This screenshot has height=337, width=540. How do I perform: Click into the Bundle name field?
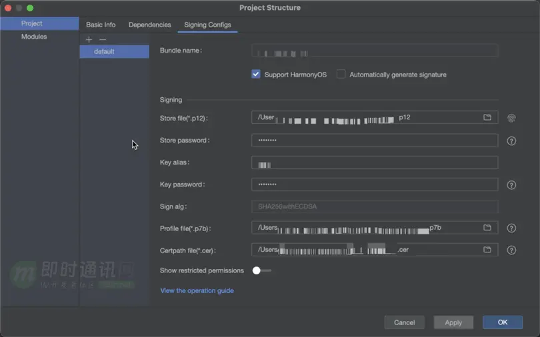pos(375,51)
